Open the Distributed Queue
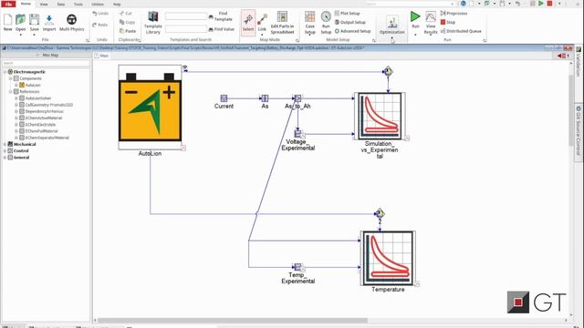The height and width of the screenshot is (328, 584). [461, 31]
